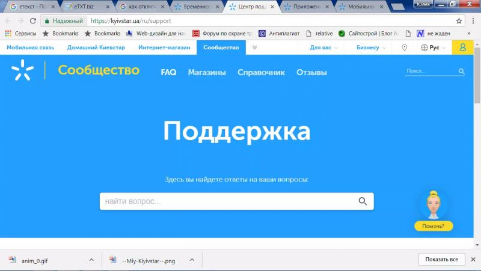Open the Бизнесу dropdown
Viewport: 481px width, 271px height.
[371, 47]
